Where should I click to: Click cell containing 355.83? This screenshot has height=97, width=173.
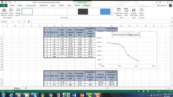(70, 51)
